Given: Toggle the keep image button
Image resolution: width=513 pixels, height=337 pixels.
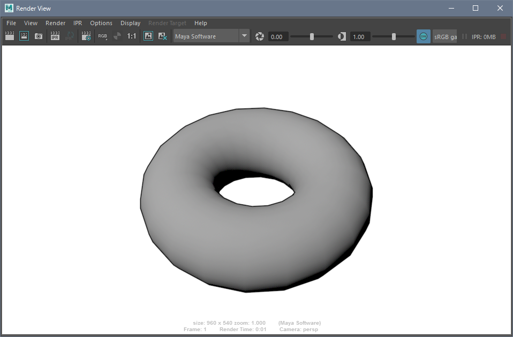Looking at the screenshot, I should coord(148,36).
